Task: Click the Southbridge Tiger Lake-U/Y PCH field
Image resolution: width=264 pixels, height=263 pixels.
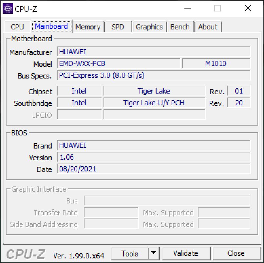Action: click(154, 103)
